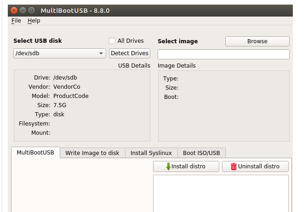Open the Boot ISO/USB tab
Viewport: 308px width, 212px height.
201,153
